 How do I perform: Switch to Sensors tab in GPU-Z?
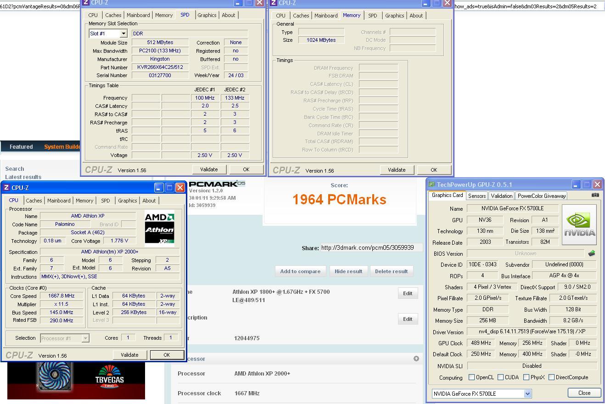477,196
